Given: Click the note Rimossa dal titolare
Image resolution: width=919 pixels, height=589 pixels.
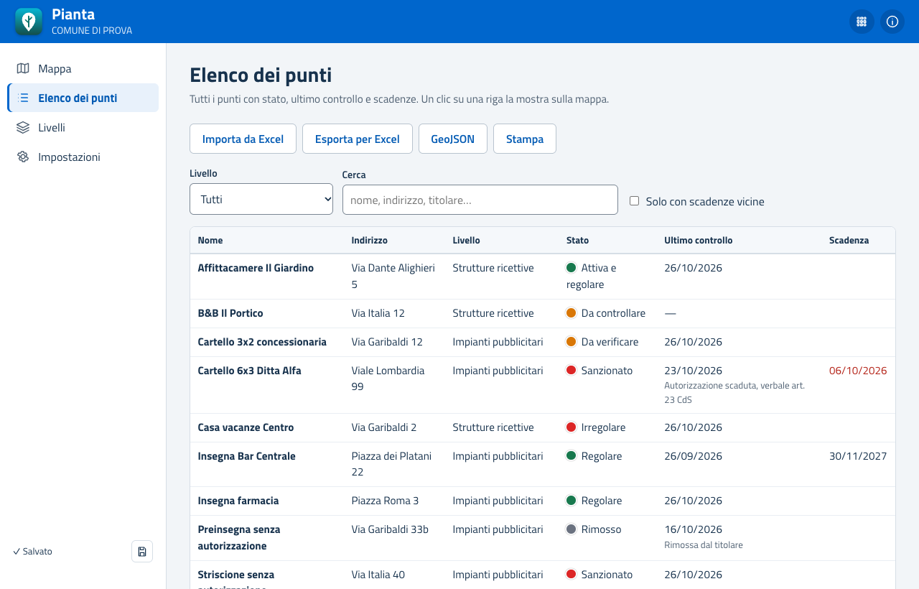Looking at the screenshot, I should click(704, 545).
